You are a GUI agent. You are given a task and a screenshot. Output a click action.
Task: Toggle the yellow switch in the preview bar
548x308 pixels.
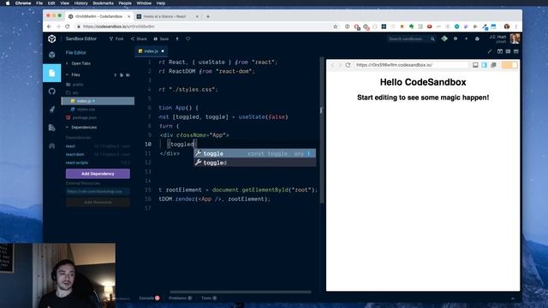point(509,65)
